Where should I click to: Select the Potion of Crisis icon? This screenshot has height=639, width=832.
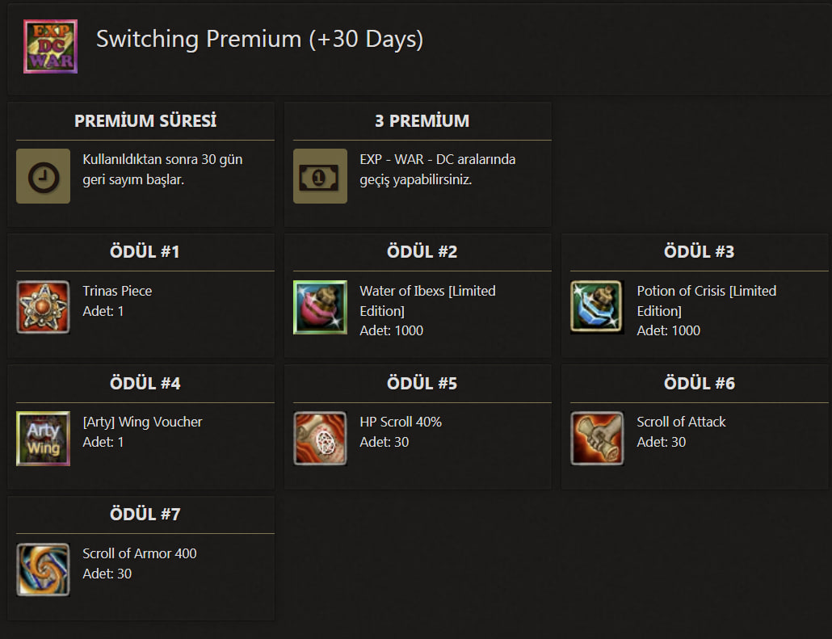tap(597, 307)
